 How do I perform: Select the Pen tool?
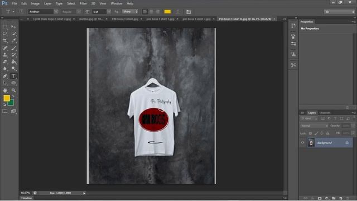click(5, 76)
